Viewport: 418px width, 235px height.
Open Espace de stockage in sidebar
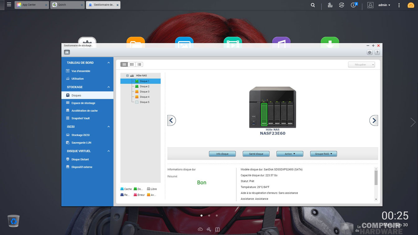(x=83, y=103)
